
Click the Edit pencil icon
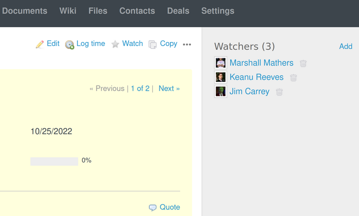[39, 45]
